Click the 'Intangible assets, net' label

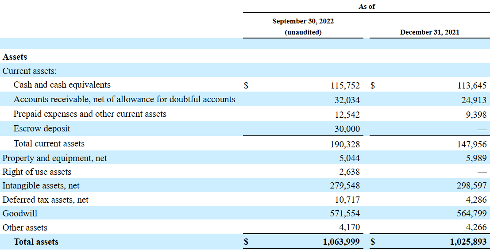pyautogui.click(x=41, y=186)
